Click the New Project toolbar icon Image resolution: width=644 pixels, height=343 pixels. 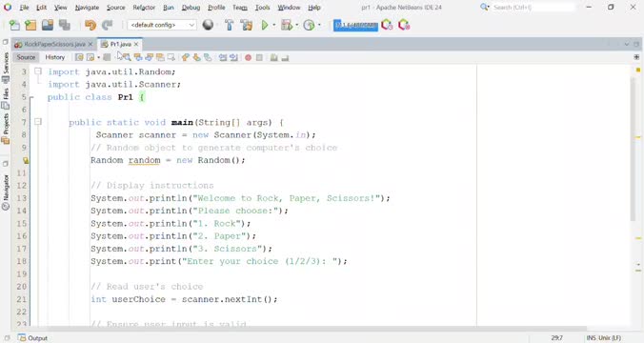(x=30, y=25)
